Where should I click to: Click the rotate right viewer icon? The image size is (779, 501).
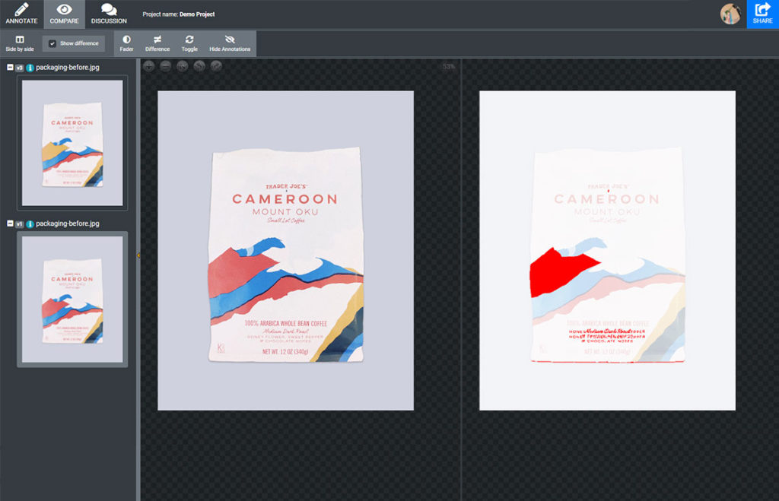216,66
